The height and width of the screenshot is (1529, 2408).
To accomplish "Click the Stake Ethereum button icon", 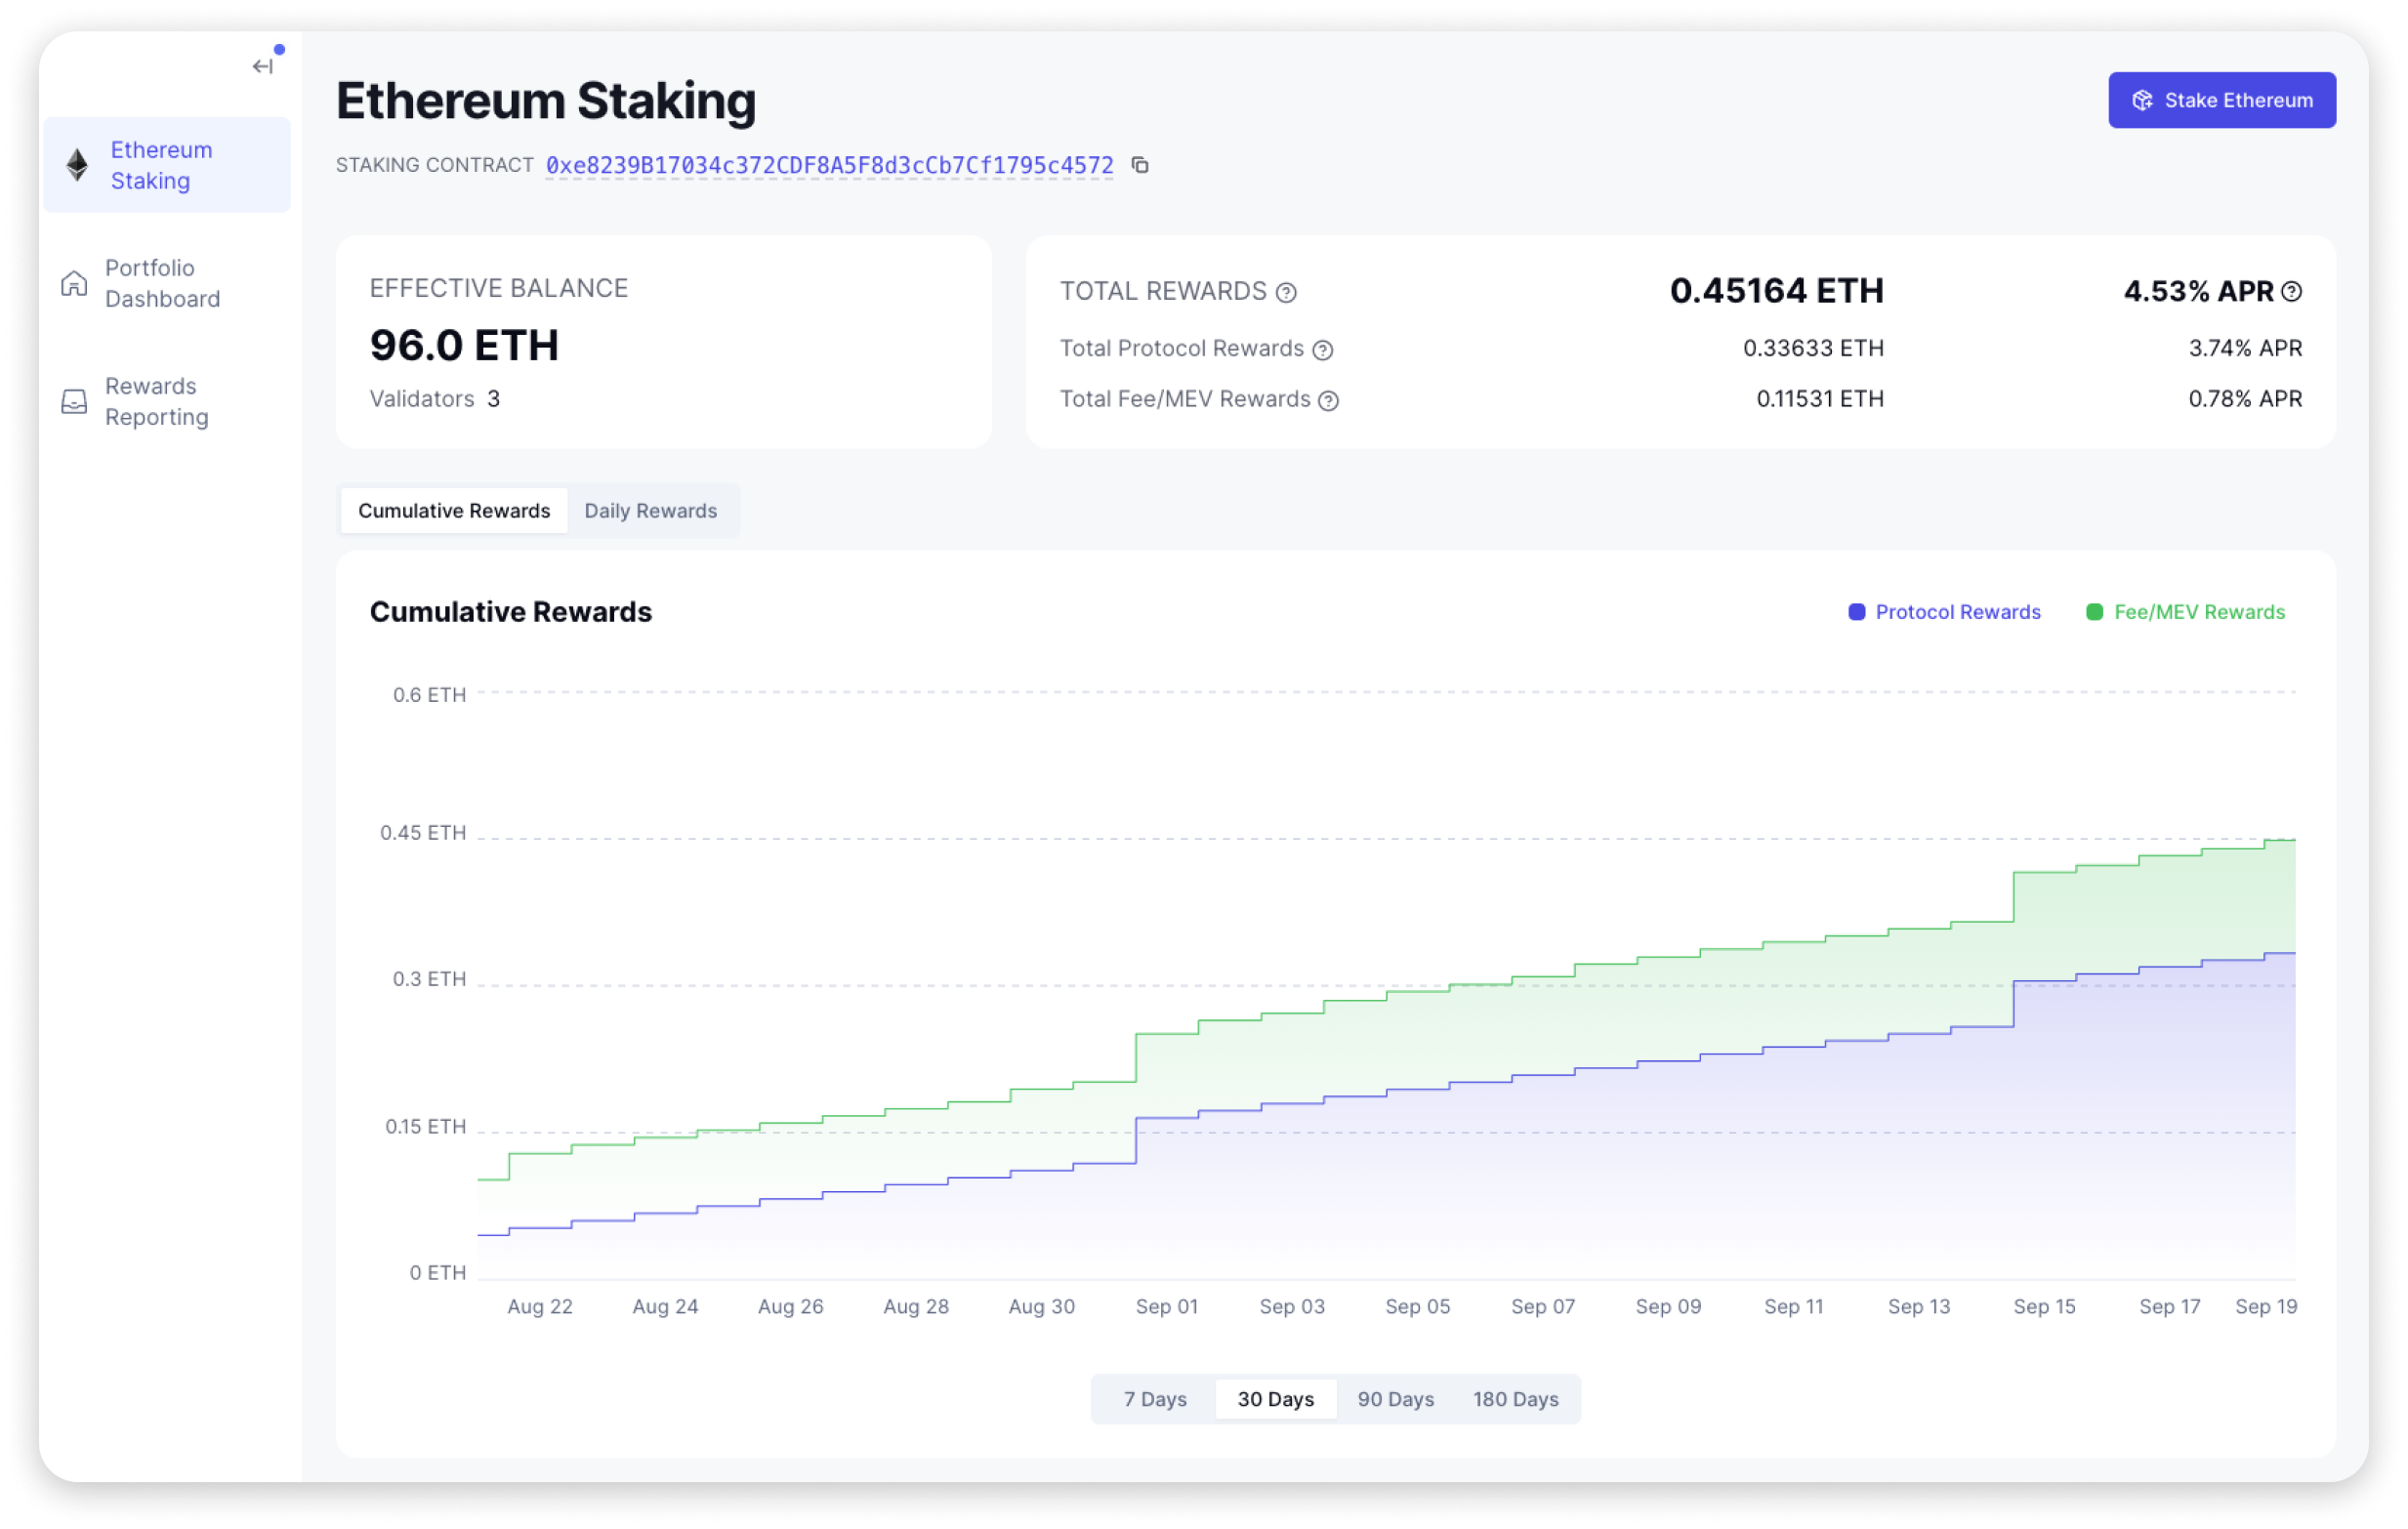I will point(2146,102).
